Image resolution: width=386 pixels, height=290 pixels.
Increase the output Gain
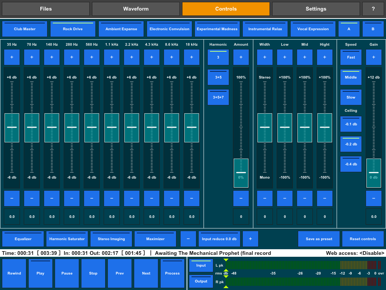374,57
